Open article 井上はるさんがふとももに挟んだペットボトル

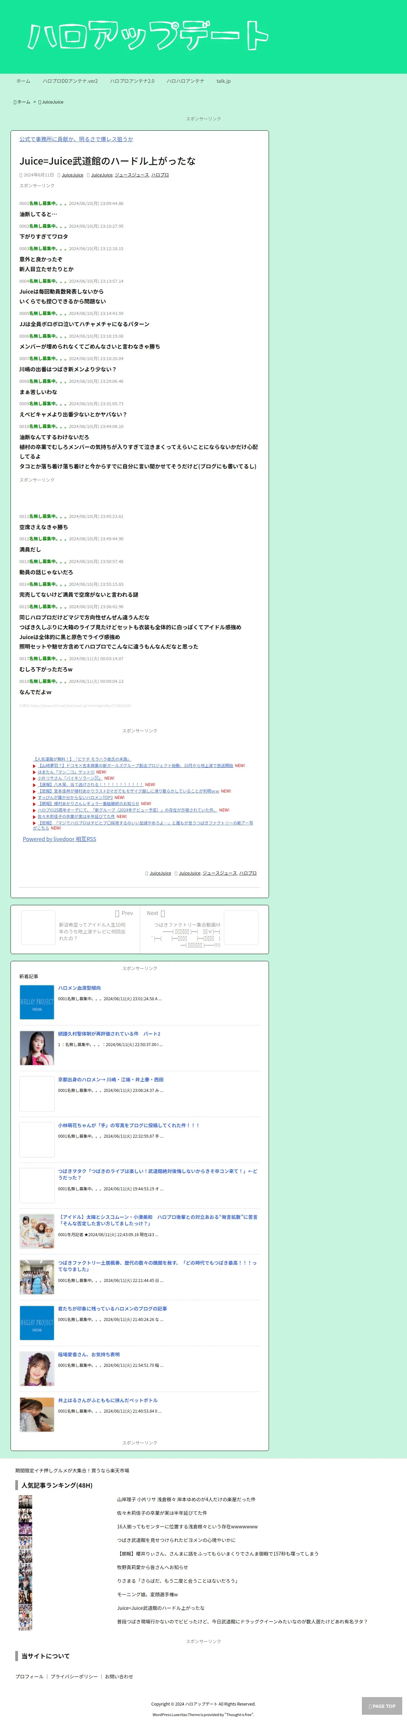[x=108, y=1401]
